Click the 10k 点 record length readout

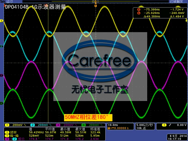click(141, 128)
